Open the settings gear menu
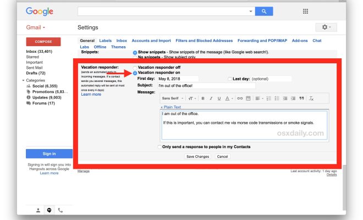 click(326, 27)
